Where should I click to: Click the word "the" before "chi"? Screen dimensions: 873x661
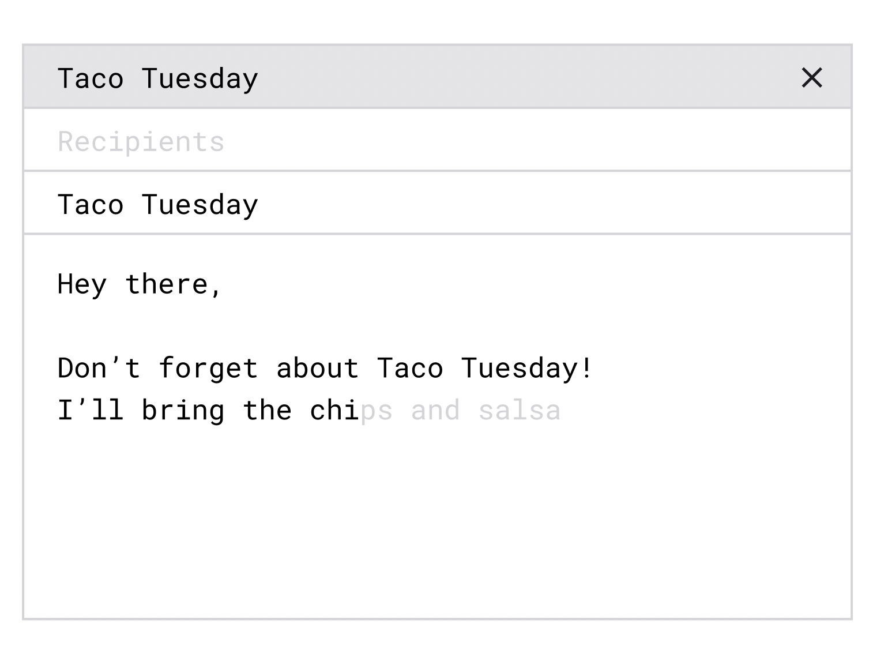click(x=267, y=411)
